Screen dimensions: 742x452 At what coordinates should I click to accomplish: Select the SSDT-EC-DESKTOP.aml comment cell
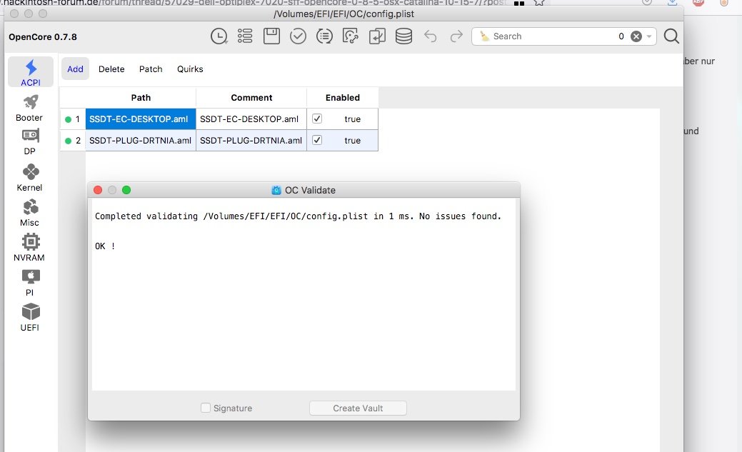coord(251,119)
